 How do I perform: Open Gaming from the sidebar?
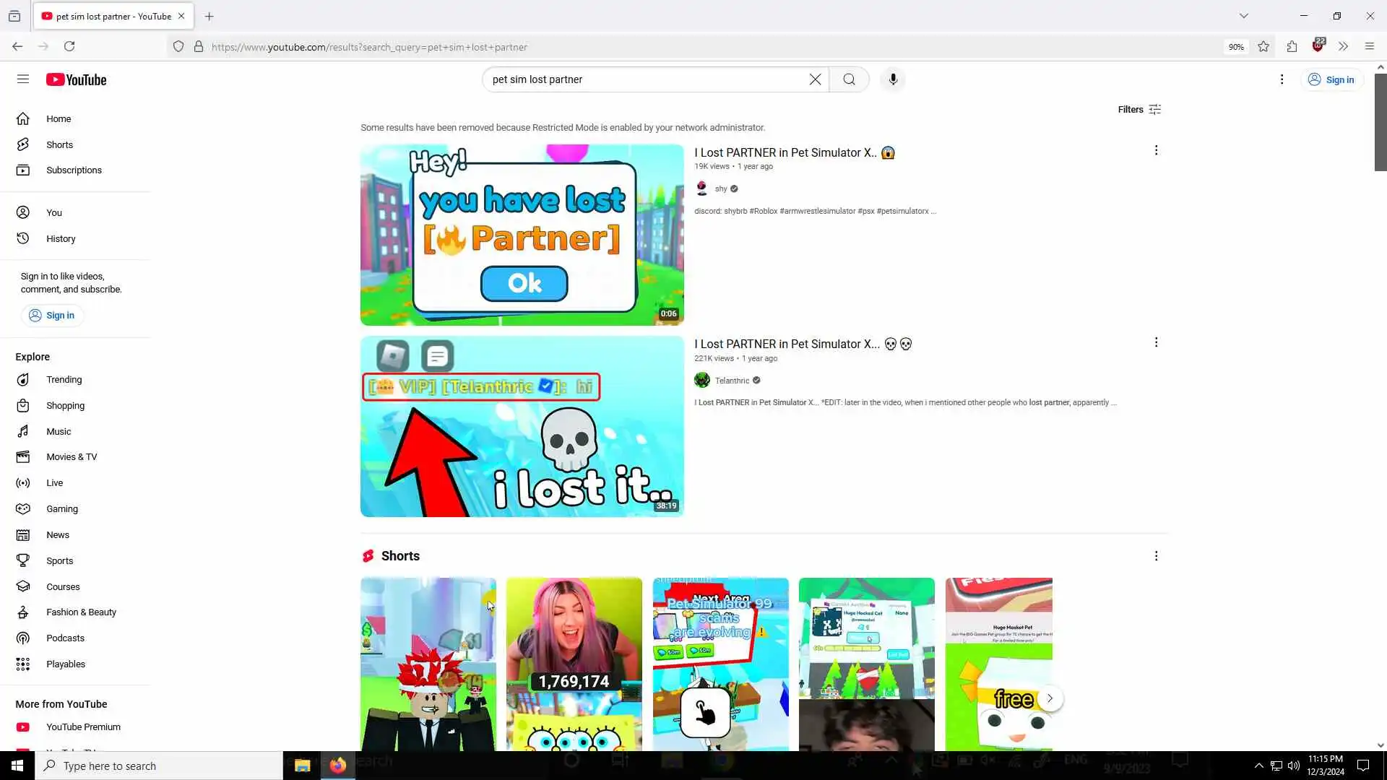pyautogui.click(x=61, y=509)
